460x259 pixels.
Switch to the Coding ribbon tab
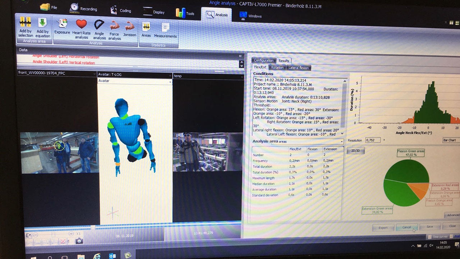coord(121,10)
